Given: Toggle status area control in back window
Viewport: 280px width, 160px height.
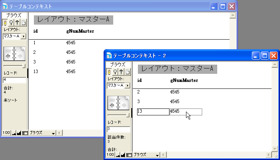Looking at the screenshot, I should tap(25, 133).
